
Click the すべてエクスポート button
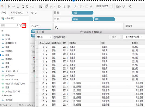[x=134, y=37]
